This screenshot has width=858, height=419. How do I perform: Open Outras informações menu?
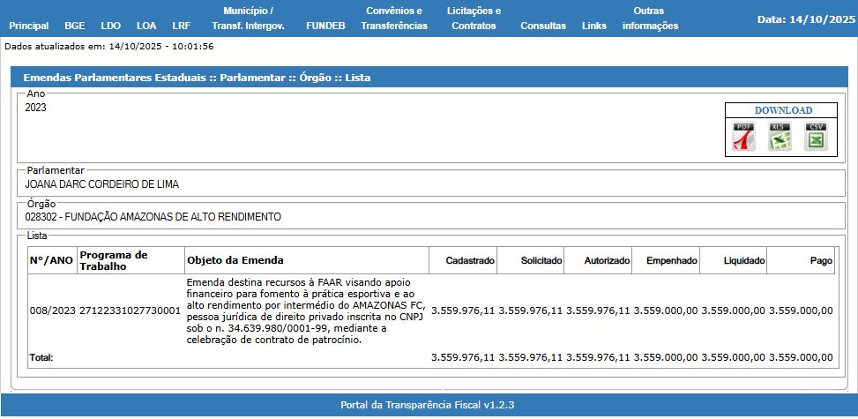[650, 19]
